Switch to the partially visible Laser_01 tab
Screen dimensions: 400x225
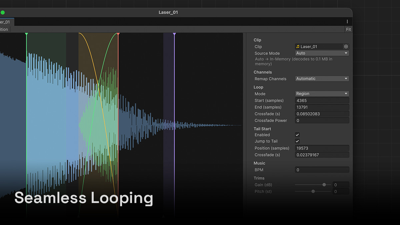pyautogui.click(x=6, y=22)
